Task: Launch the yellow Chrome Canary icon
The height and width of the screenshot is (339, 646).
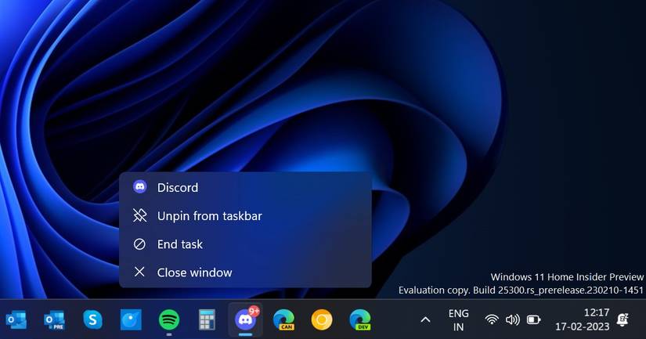Action: pyautogui.click(x=322, y=319)
